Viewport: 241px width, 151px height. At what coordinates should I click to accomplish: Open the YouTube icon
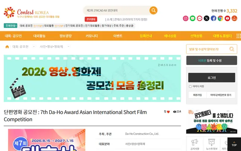[x=227, y=18]
